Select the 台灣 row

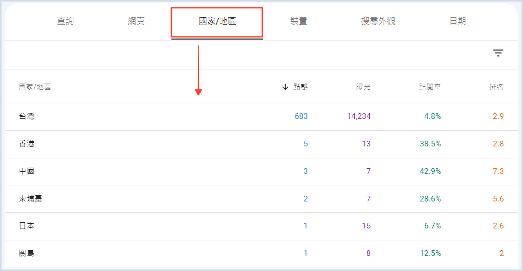(26, 116)
